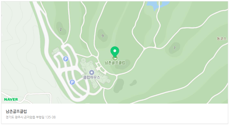Click the 클럽하우스 circular marker icon
This screenshot has height=125, width=229.
click(x=91, y=72)
